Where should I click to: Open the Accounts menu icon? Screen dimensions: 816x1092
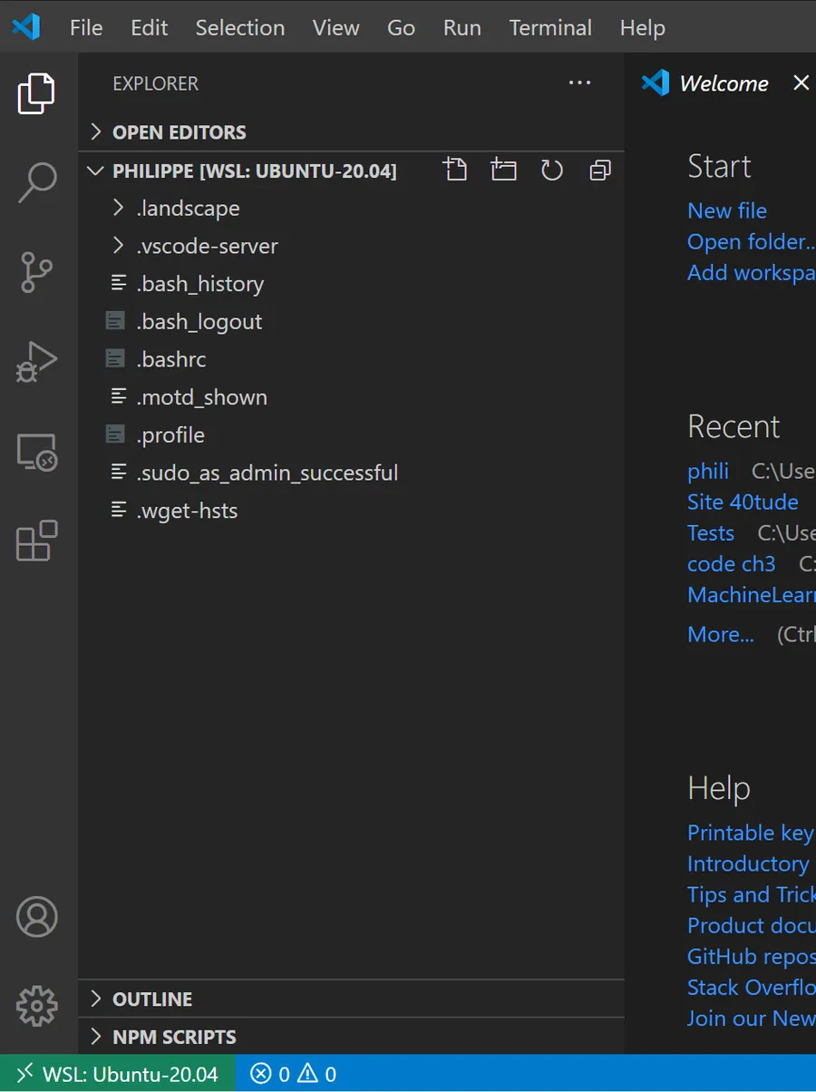(37, 917)
